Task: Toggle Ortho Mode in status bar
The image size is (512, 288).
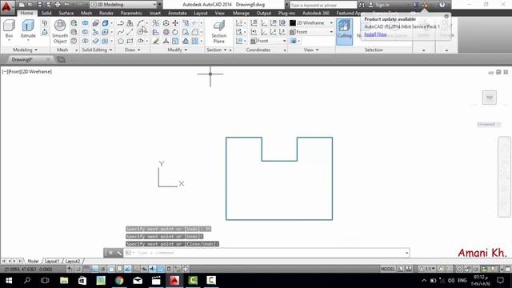Action: tap(94, 269)
